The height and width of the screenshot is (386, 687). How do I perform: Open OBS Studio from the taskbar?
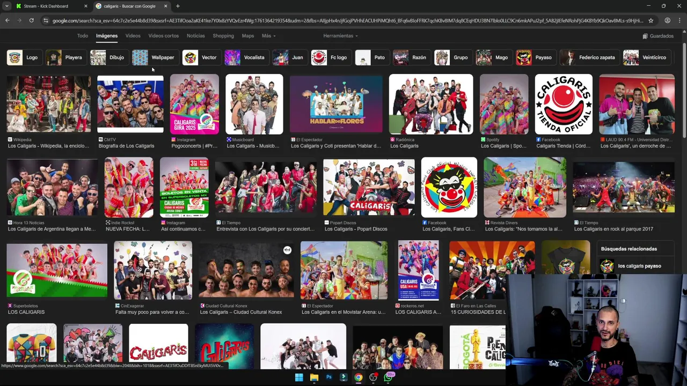click(373, 377)
